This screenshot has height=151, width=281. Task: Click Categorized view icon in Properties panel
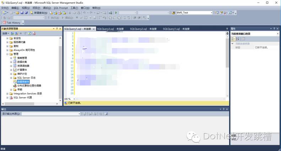[233, 39]
